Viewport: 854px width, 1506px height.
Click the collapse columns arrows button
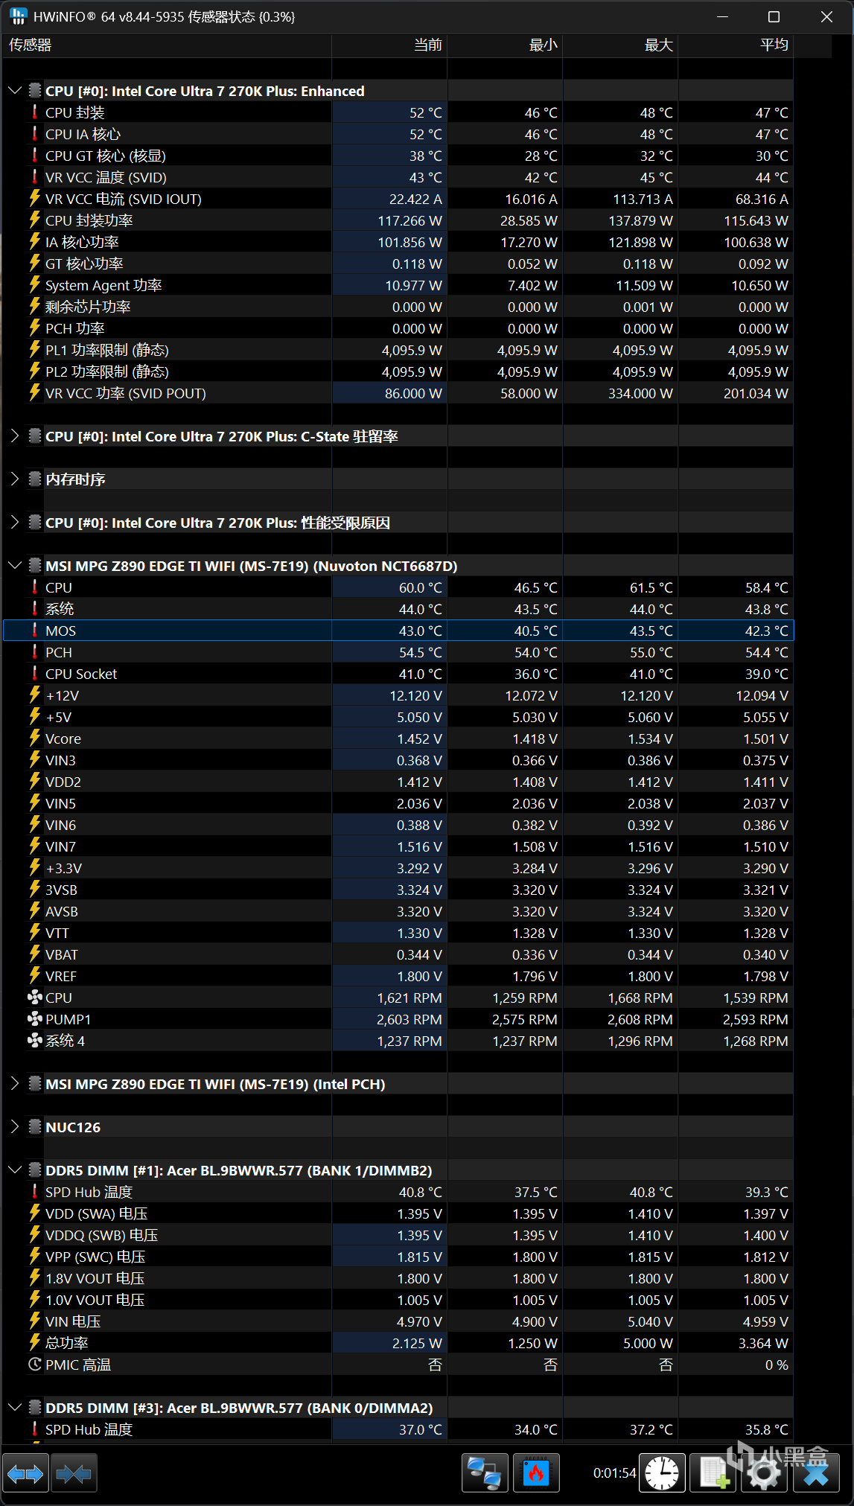[74, 1473]
